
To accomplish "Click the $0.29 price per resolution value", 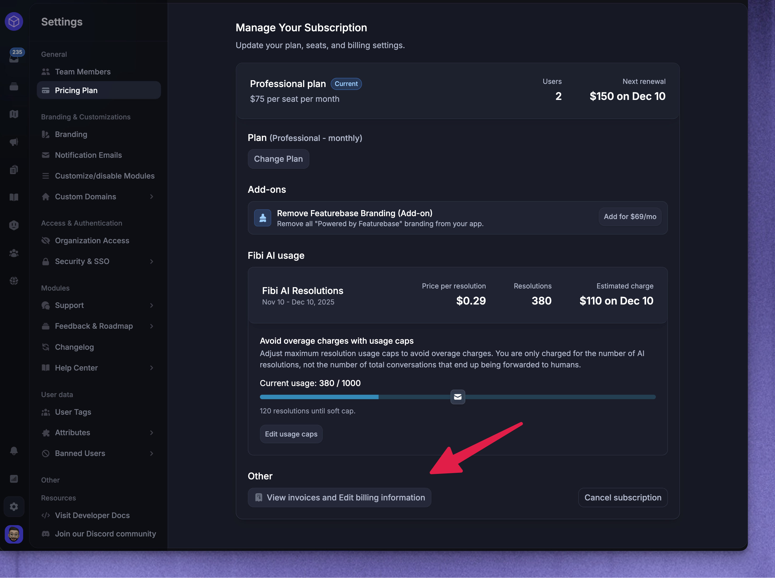I will pyautogui.click(x=471, y=301).
